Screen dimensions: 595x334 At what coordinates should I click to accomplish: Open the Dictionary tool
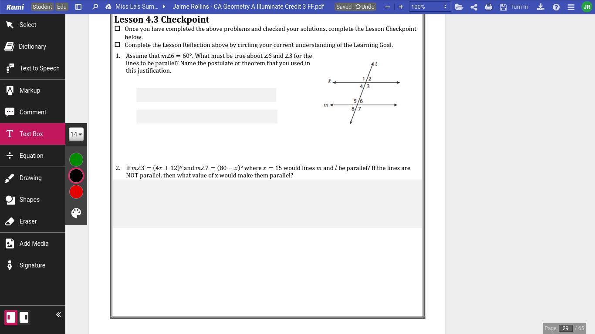click(33, 47)
